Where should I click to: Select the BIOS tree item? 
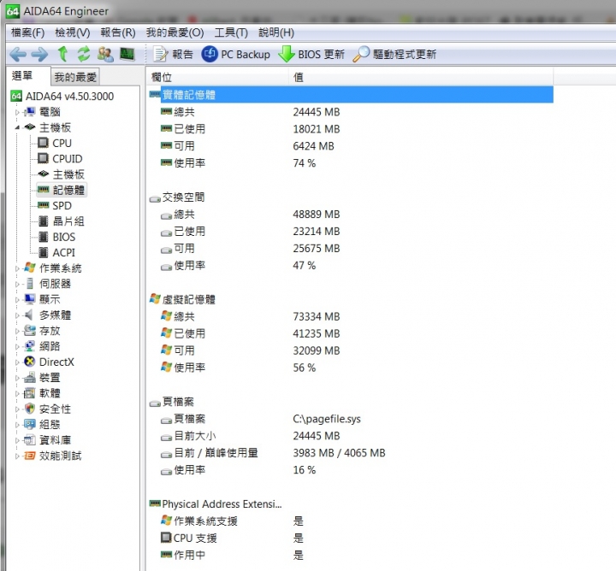(63, 237)
